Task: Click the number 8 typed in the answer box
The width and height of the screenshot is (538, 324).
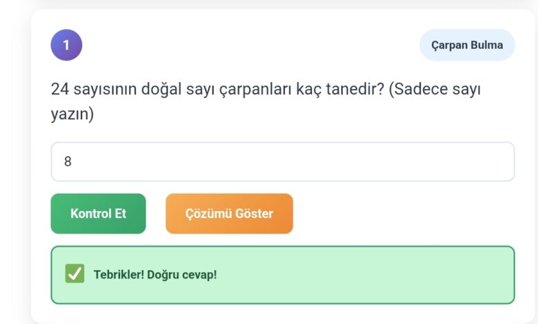Action: tap(68, 162)
